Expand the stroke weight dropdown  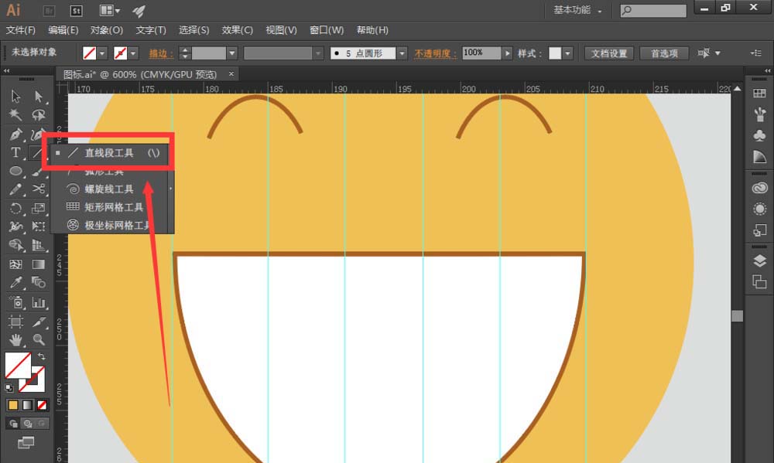coord(232,53)
